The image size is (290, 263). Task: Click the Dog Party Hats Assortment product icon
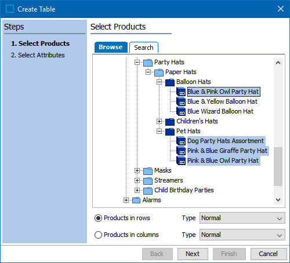181,141
